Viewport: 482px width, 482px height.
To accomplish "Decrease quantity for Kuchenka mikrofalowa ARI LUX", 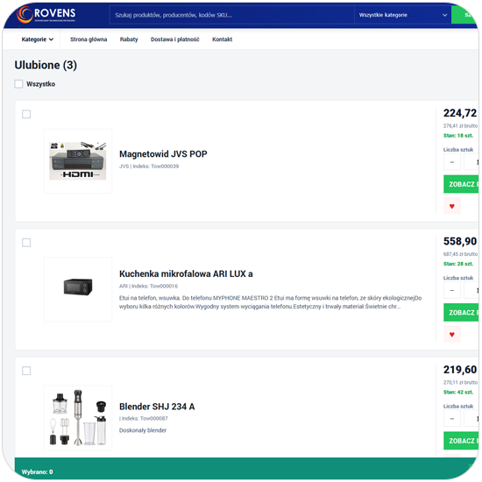I will (452, 290).
